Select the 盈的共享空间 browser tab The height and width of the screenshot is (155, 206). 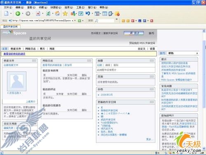10,26
